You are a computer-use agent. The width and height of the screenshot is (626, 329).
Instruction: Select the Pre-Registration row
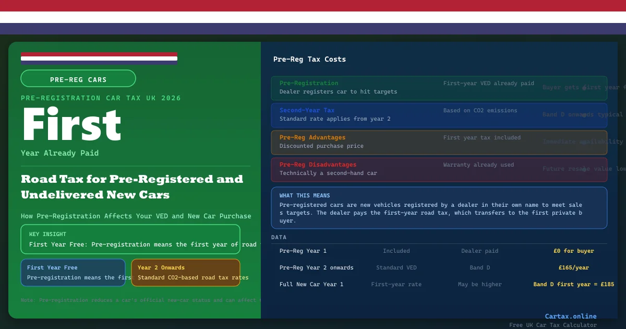[x=439, y=87]
